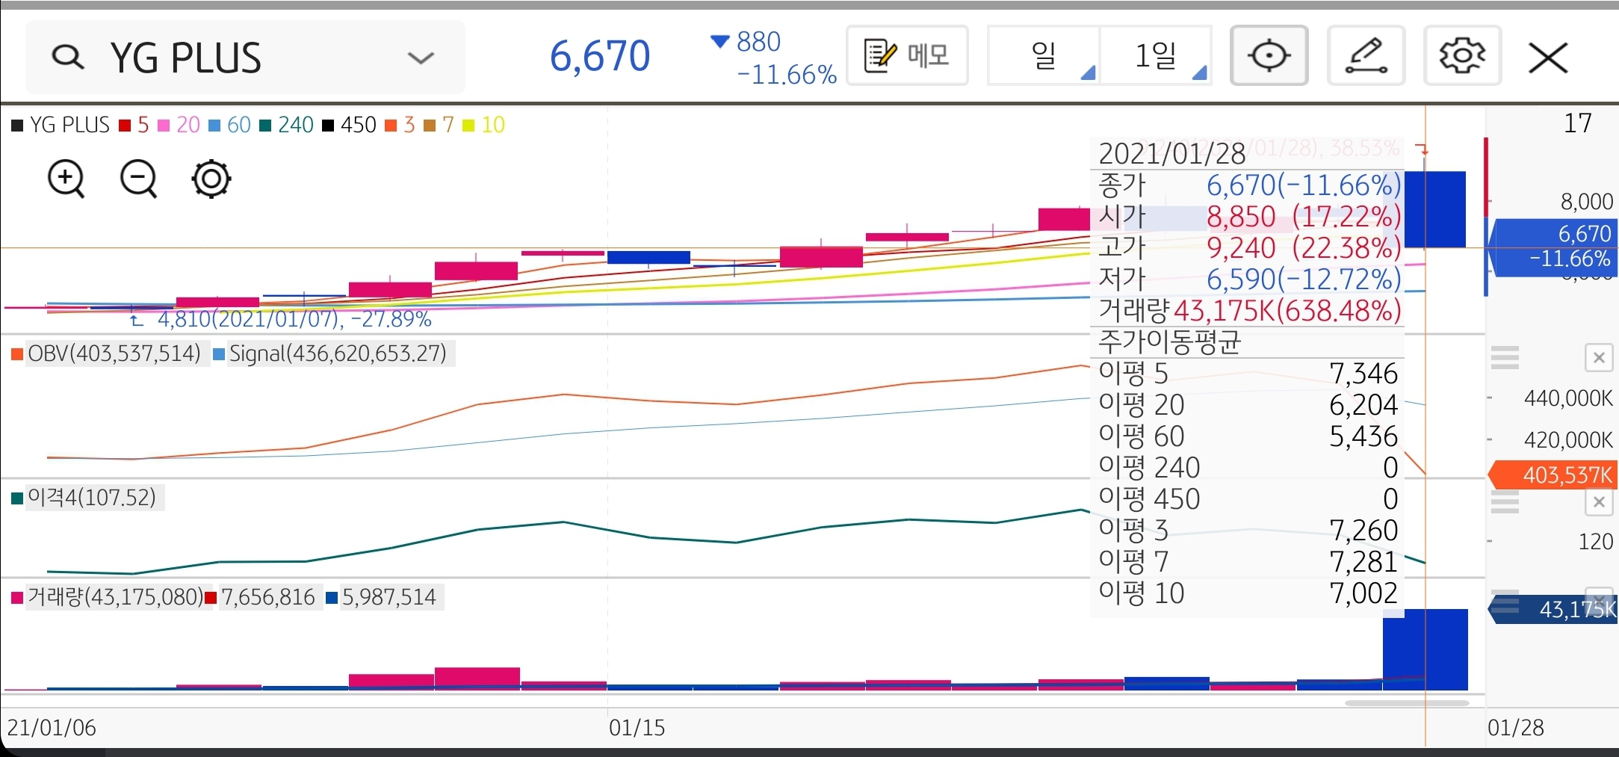This screenshot has height=757, width=1619.
Task: Click the 43,175K volume axis tag
Action: (1554, 609)
